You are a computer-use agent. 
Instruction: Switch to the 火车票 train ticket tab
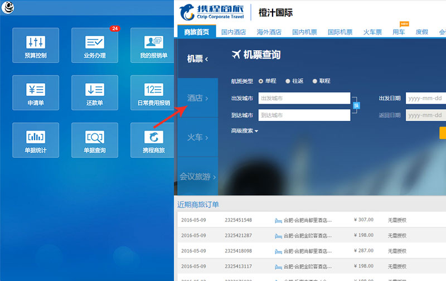(x=372, y=32)
